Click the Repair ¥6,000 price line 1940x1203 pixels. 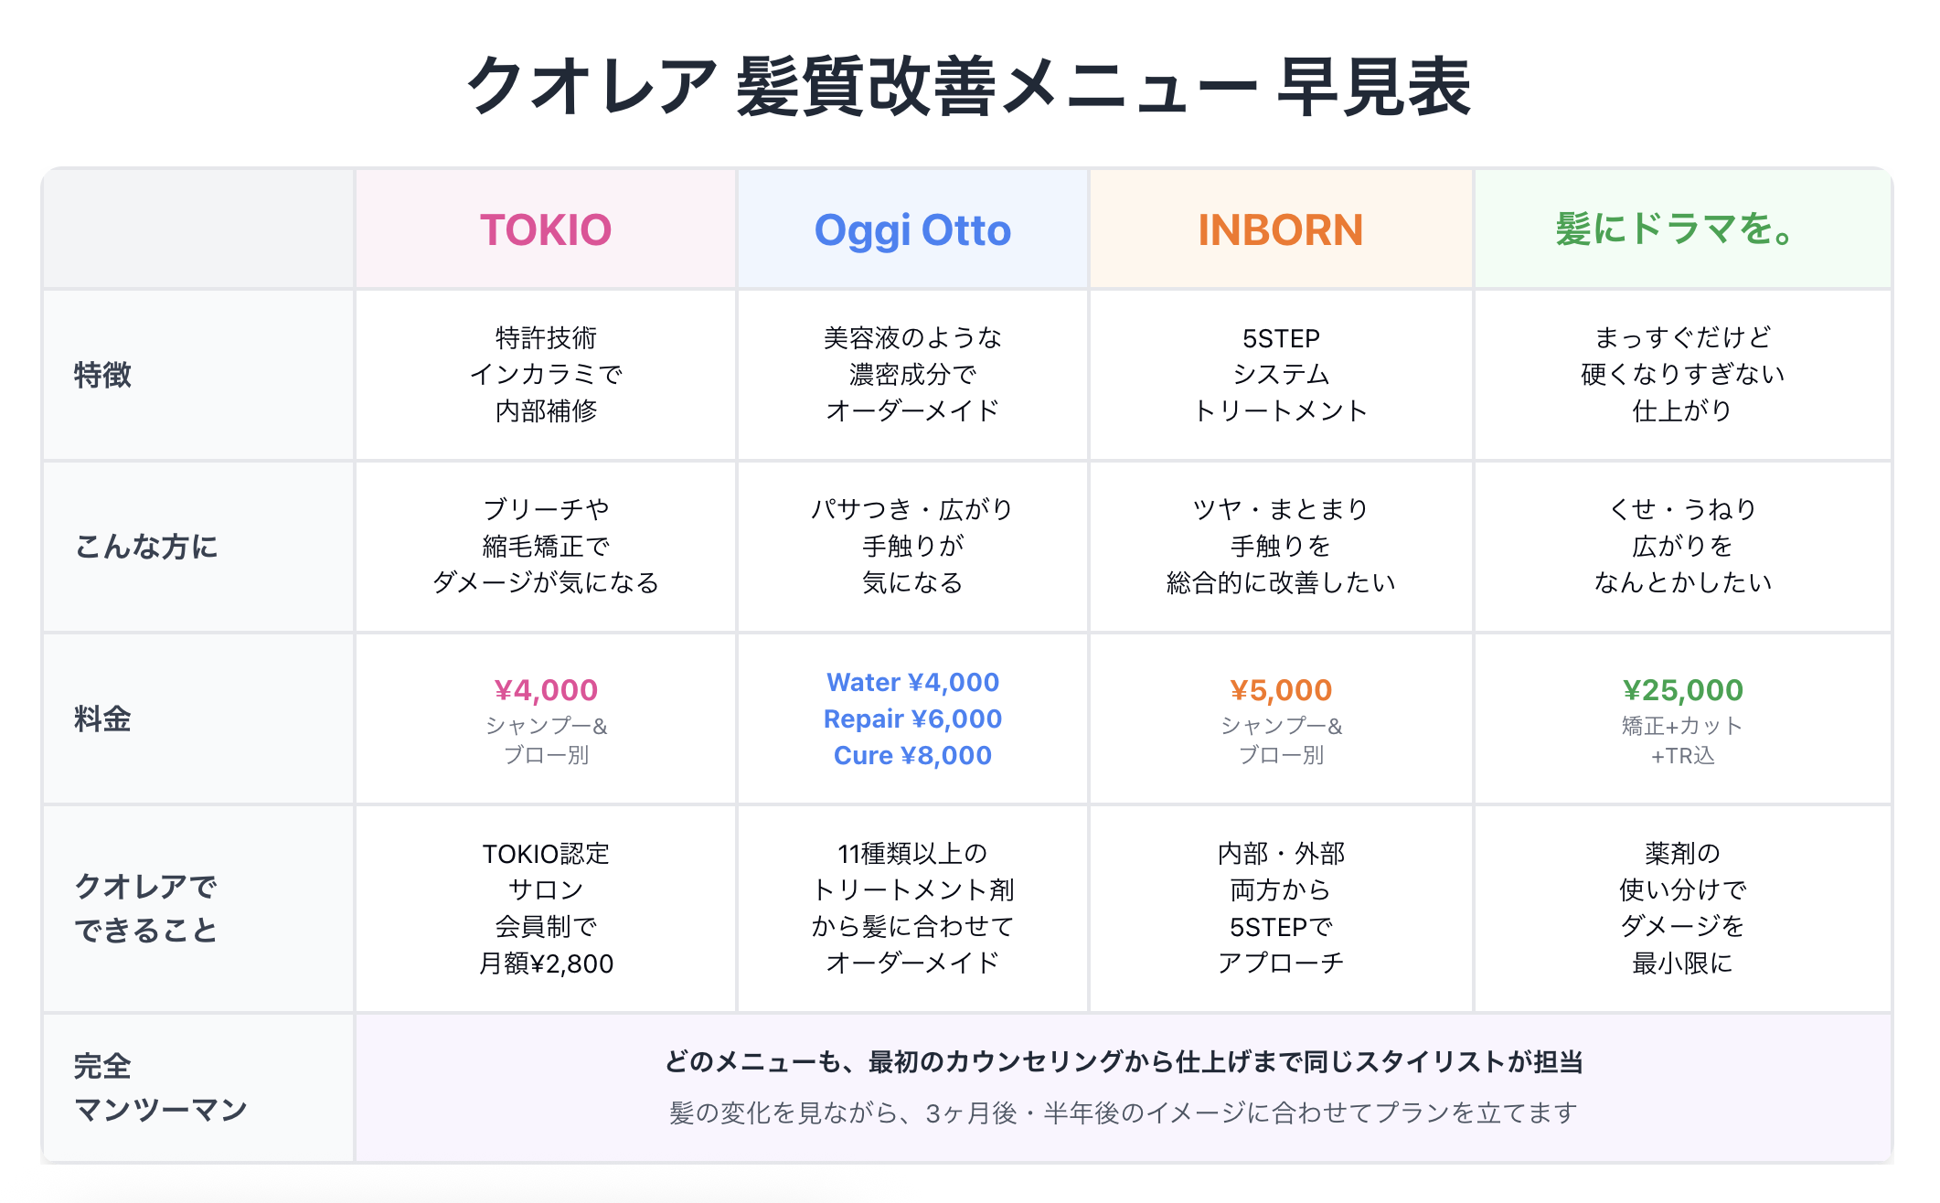pyautogui.click(x=912, y=719)
